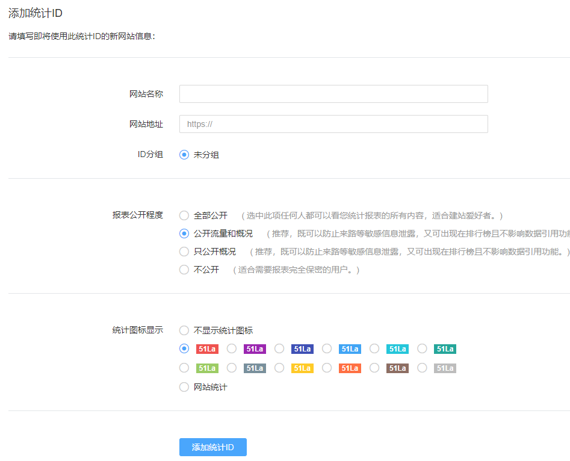The width and height of the screenshot is (570, 461).
Task: Choose the 网站统计 text display option
Action: pos(184,387)
